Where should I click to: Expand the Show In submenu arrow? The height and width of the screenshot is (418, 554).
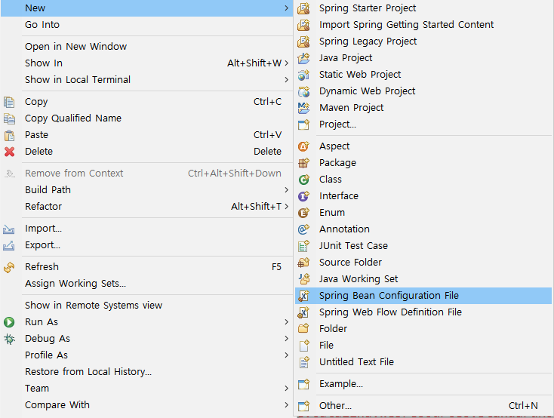[287, 63]
